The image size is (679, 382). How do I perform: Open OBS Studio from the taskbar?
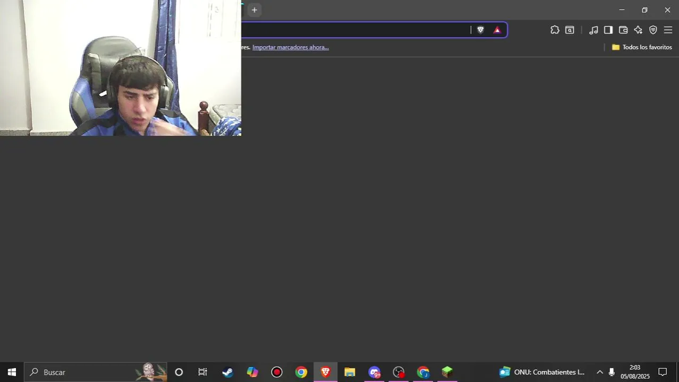coord(398,372)
